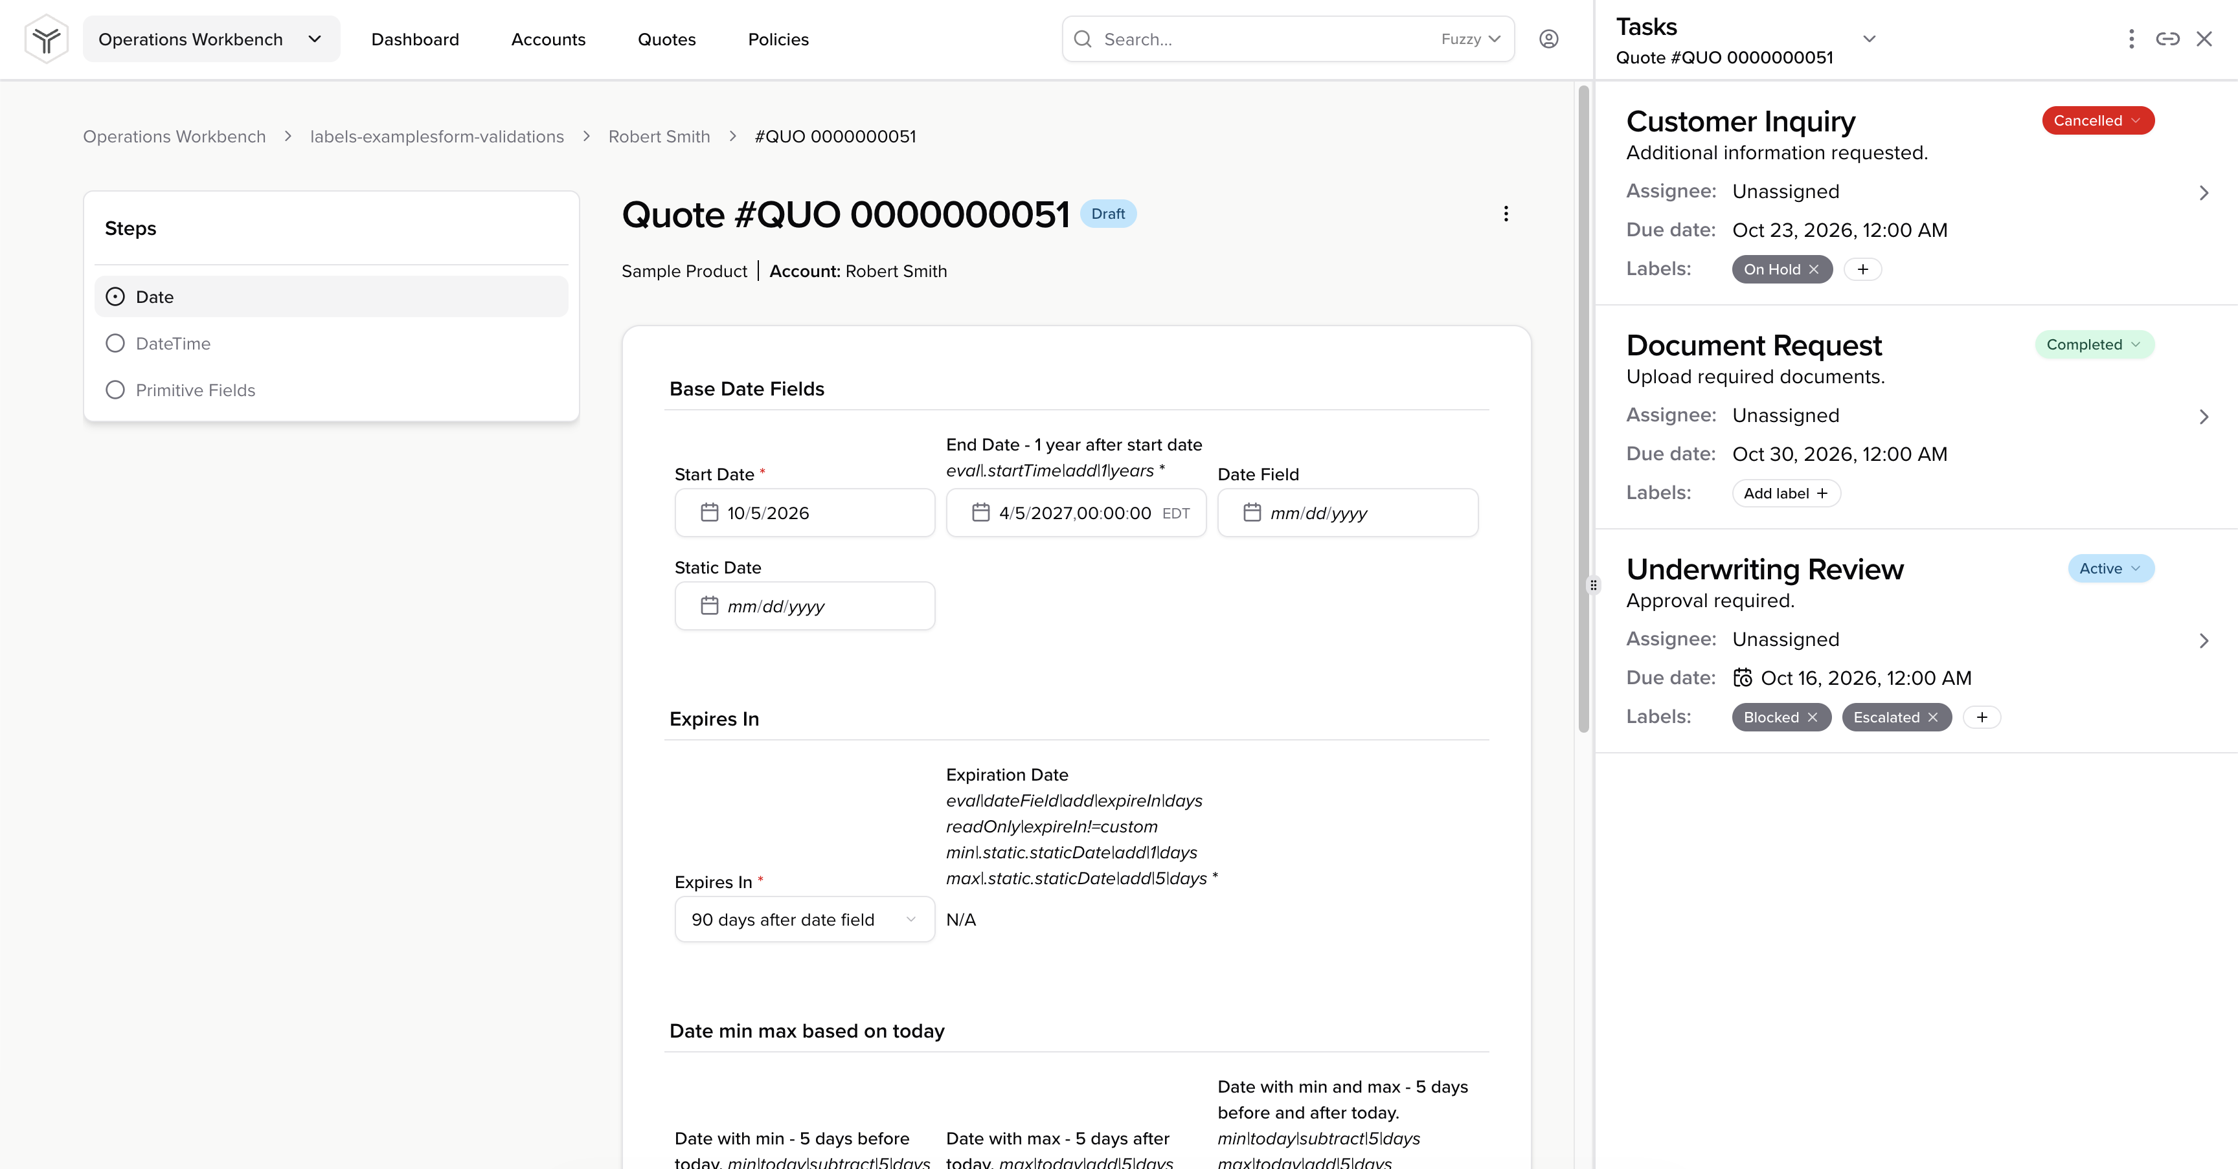Expand the Tasks header chevron
The width and height of the screenshot is (2238, 1169).
point(1870,39)
